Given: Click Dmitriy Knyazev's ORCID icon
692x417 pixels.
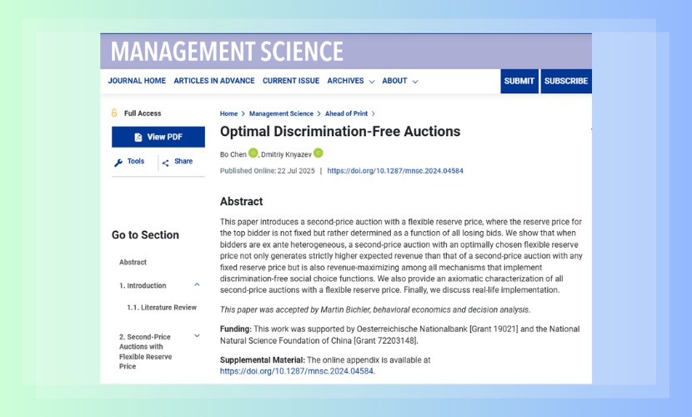Looking at the screenshot, I should (318, 153).
